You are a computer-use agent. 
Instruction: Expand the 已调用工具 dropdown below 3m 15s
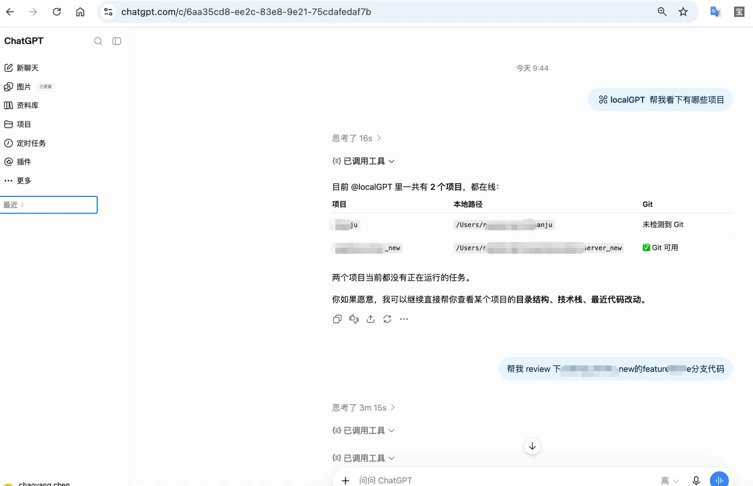tap(363, 430)
